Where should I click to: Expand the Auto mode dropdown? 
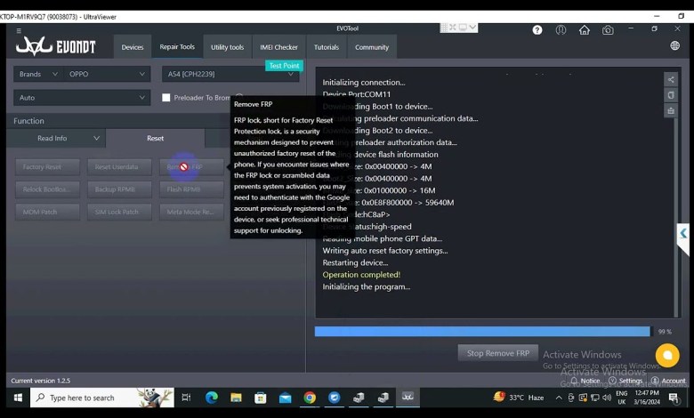(x=81, y=98)
